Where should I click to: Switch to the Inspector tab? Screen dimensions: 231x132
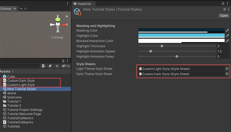[83, 4]
